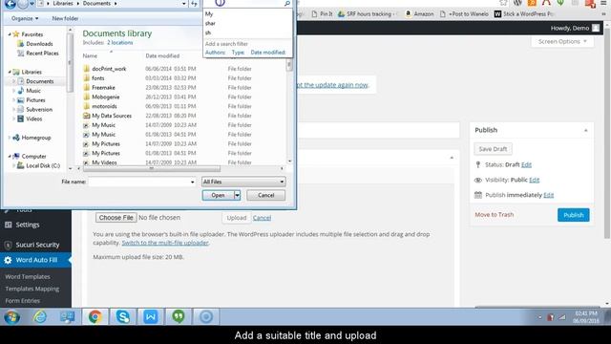Click the search magnifier in file dialog
The width and height of the screenshot is (611, 344).
click(287, 4)
